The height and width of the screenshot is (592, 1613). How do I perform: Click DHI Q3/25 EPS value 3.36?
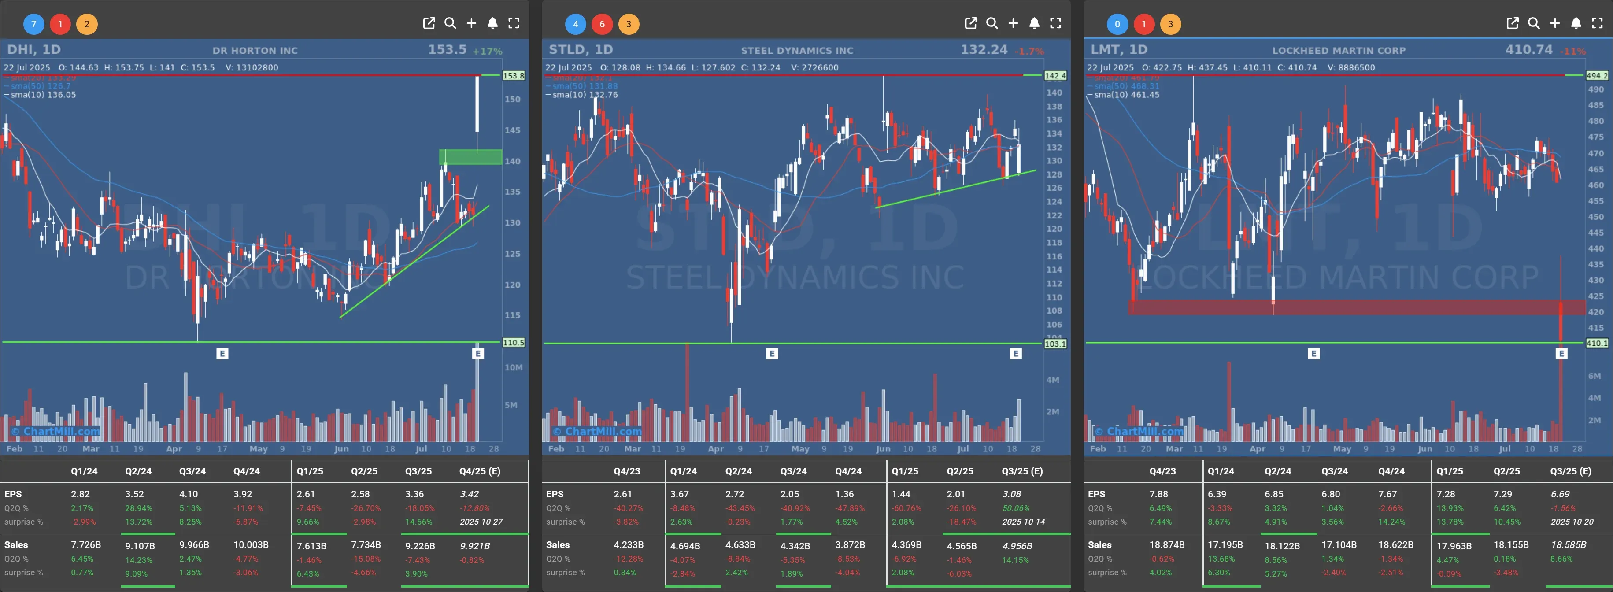coord(414,494)
